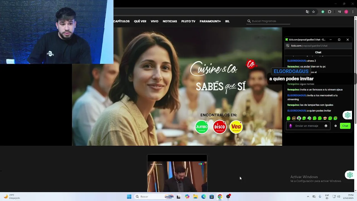Click the Cuisine & Co ad banner logo
The width and height of the screenshot is (357, 201).
(x=214, y=68)
